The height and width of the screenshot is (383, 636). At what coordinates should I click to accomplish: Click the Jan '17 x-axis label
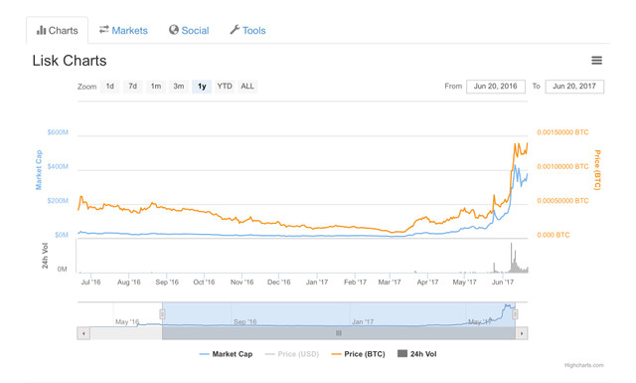pos(317,283)
